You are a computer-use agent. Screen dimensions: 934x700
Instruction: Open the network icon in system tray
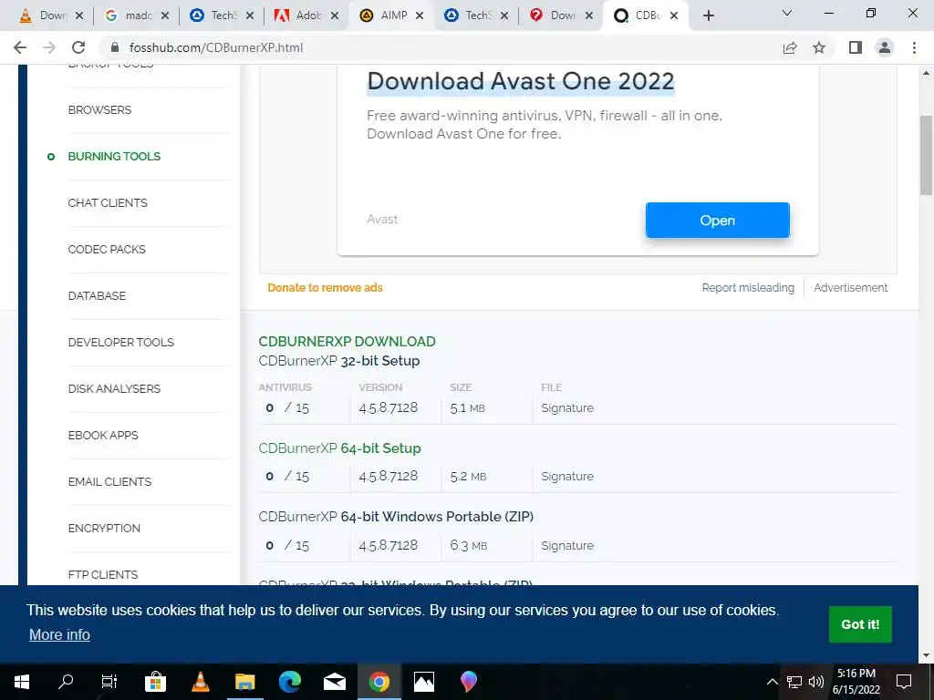tap(794, 682)
